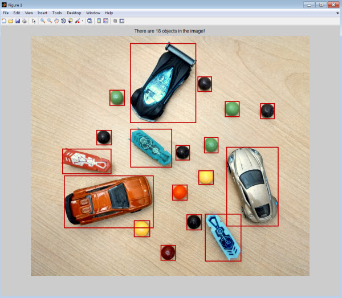Activate the Zoom Out tool
Viewport: 342px width, 298px height.
(x=50, y=21)
